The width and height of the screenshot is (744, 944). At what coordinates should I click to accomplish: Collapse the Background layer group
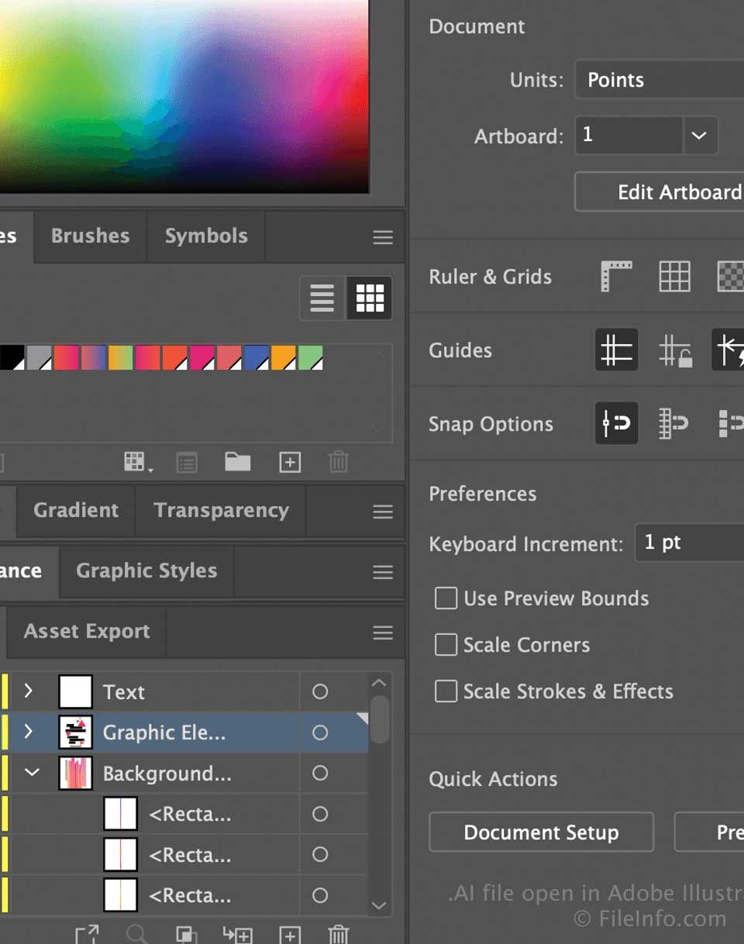31,773
